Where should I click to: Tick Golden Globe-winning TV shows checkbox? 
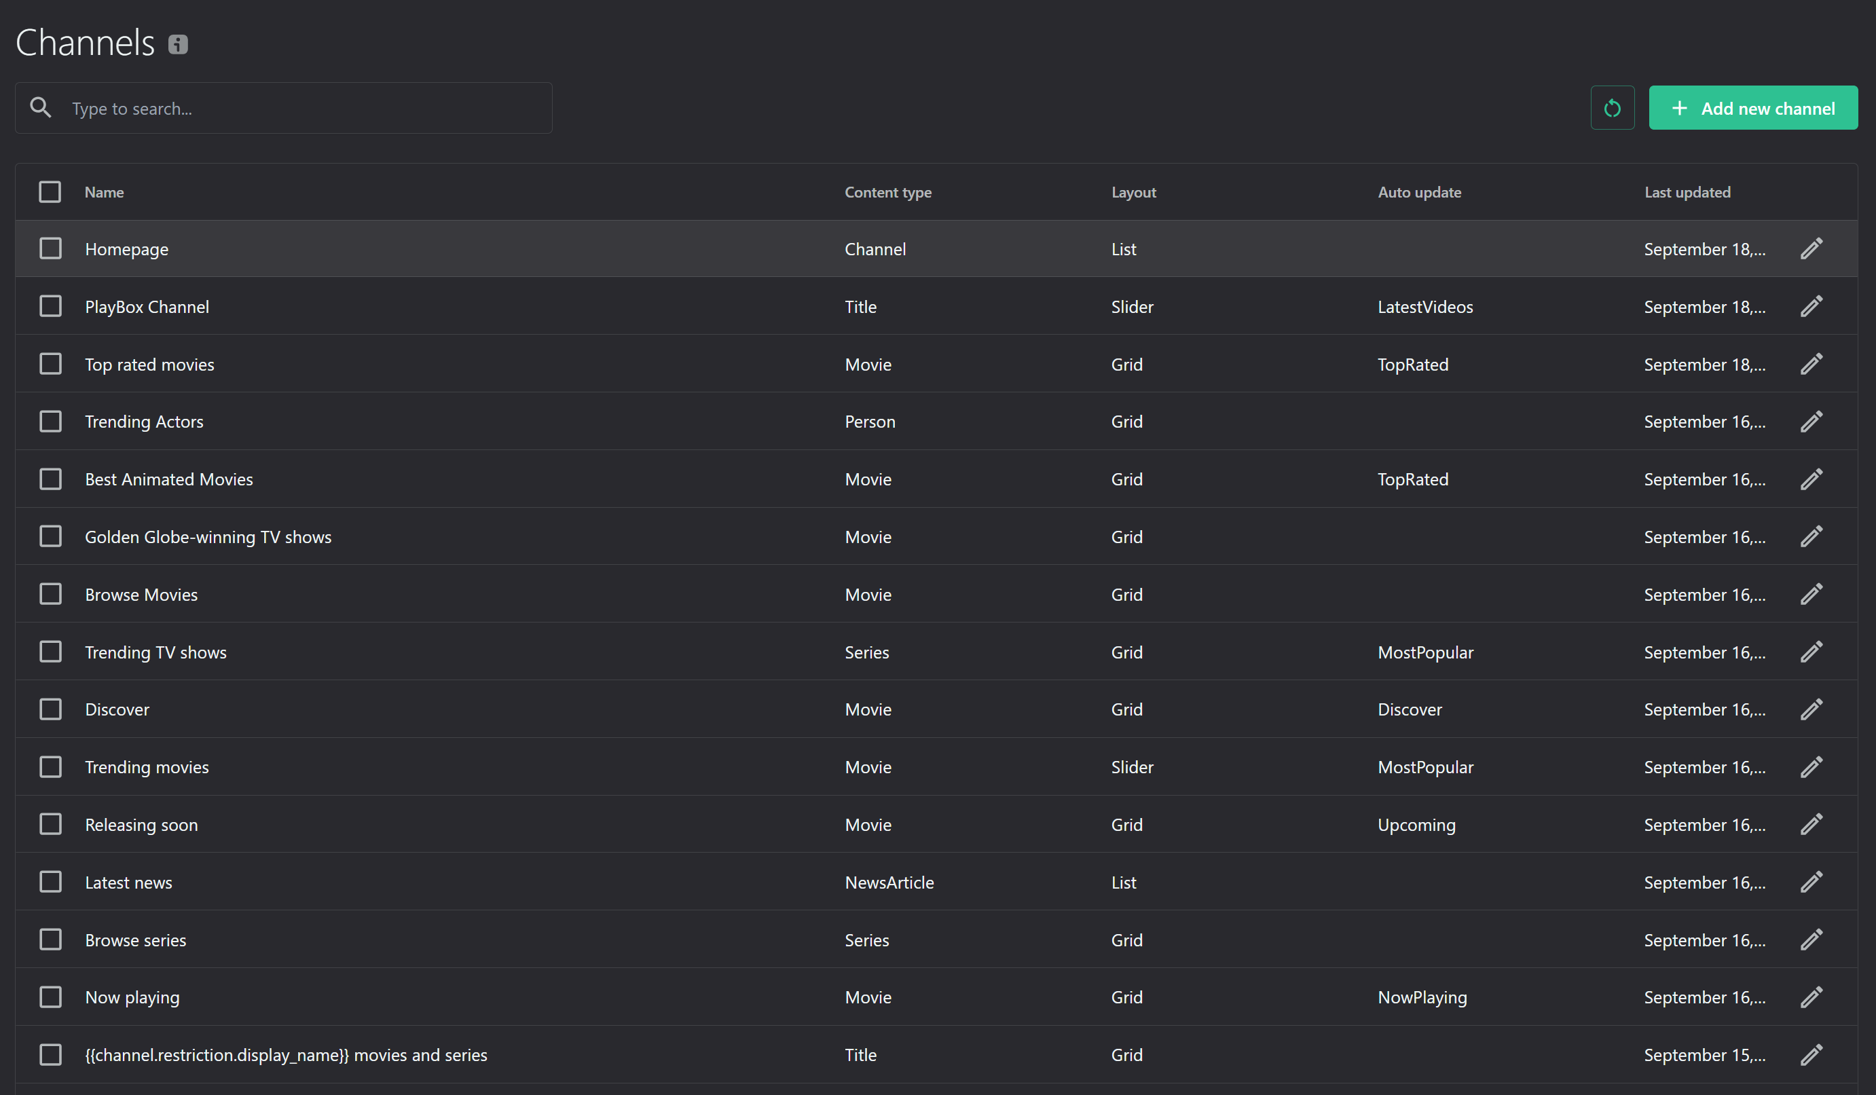tap(50, 537)
